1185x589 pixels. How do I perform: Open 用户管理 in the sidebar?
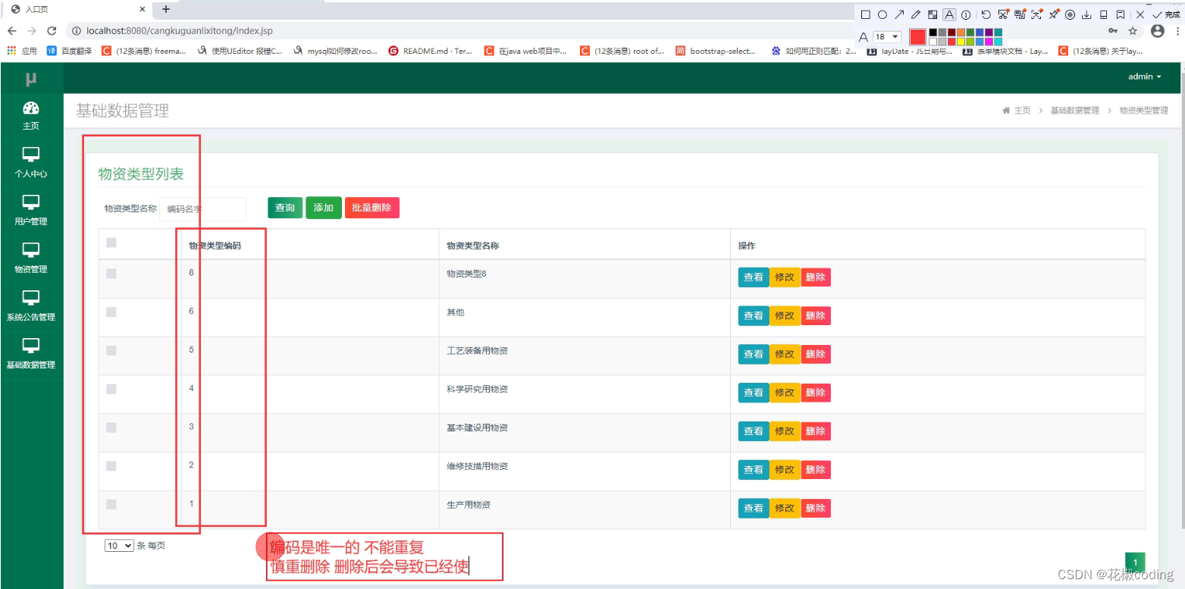(31, 211)
